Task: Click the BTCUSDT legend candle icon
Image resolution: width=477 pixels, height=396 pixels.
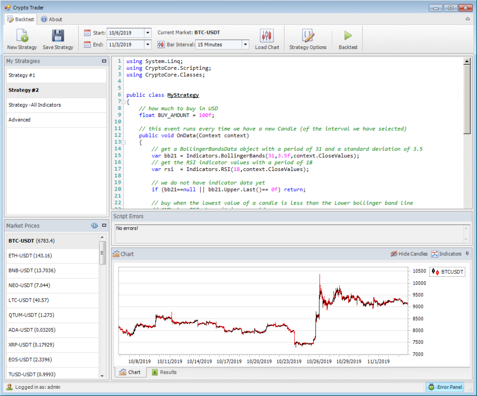Action: (435, 272)
